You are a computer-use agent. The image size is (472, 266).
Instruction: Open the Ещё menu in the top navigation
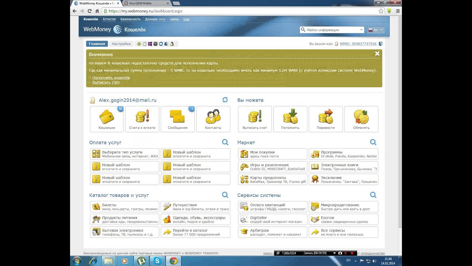(186, 19)
